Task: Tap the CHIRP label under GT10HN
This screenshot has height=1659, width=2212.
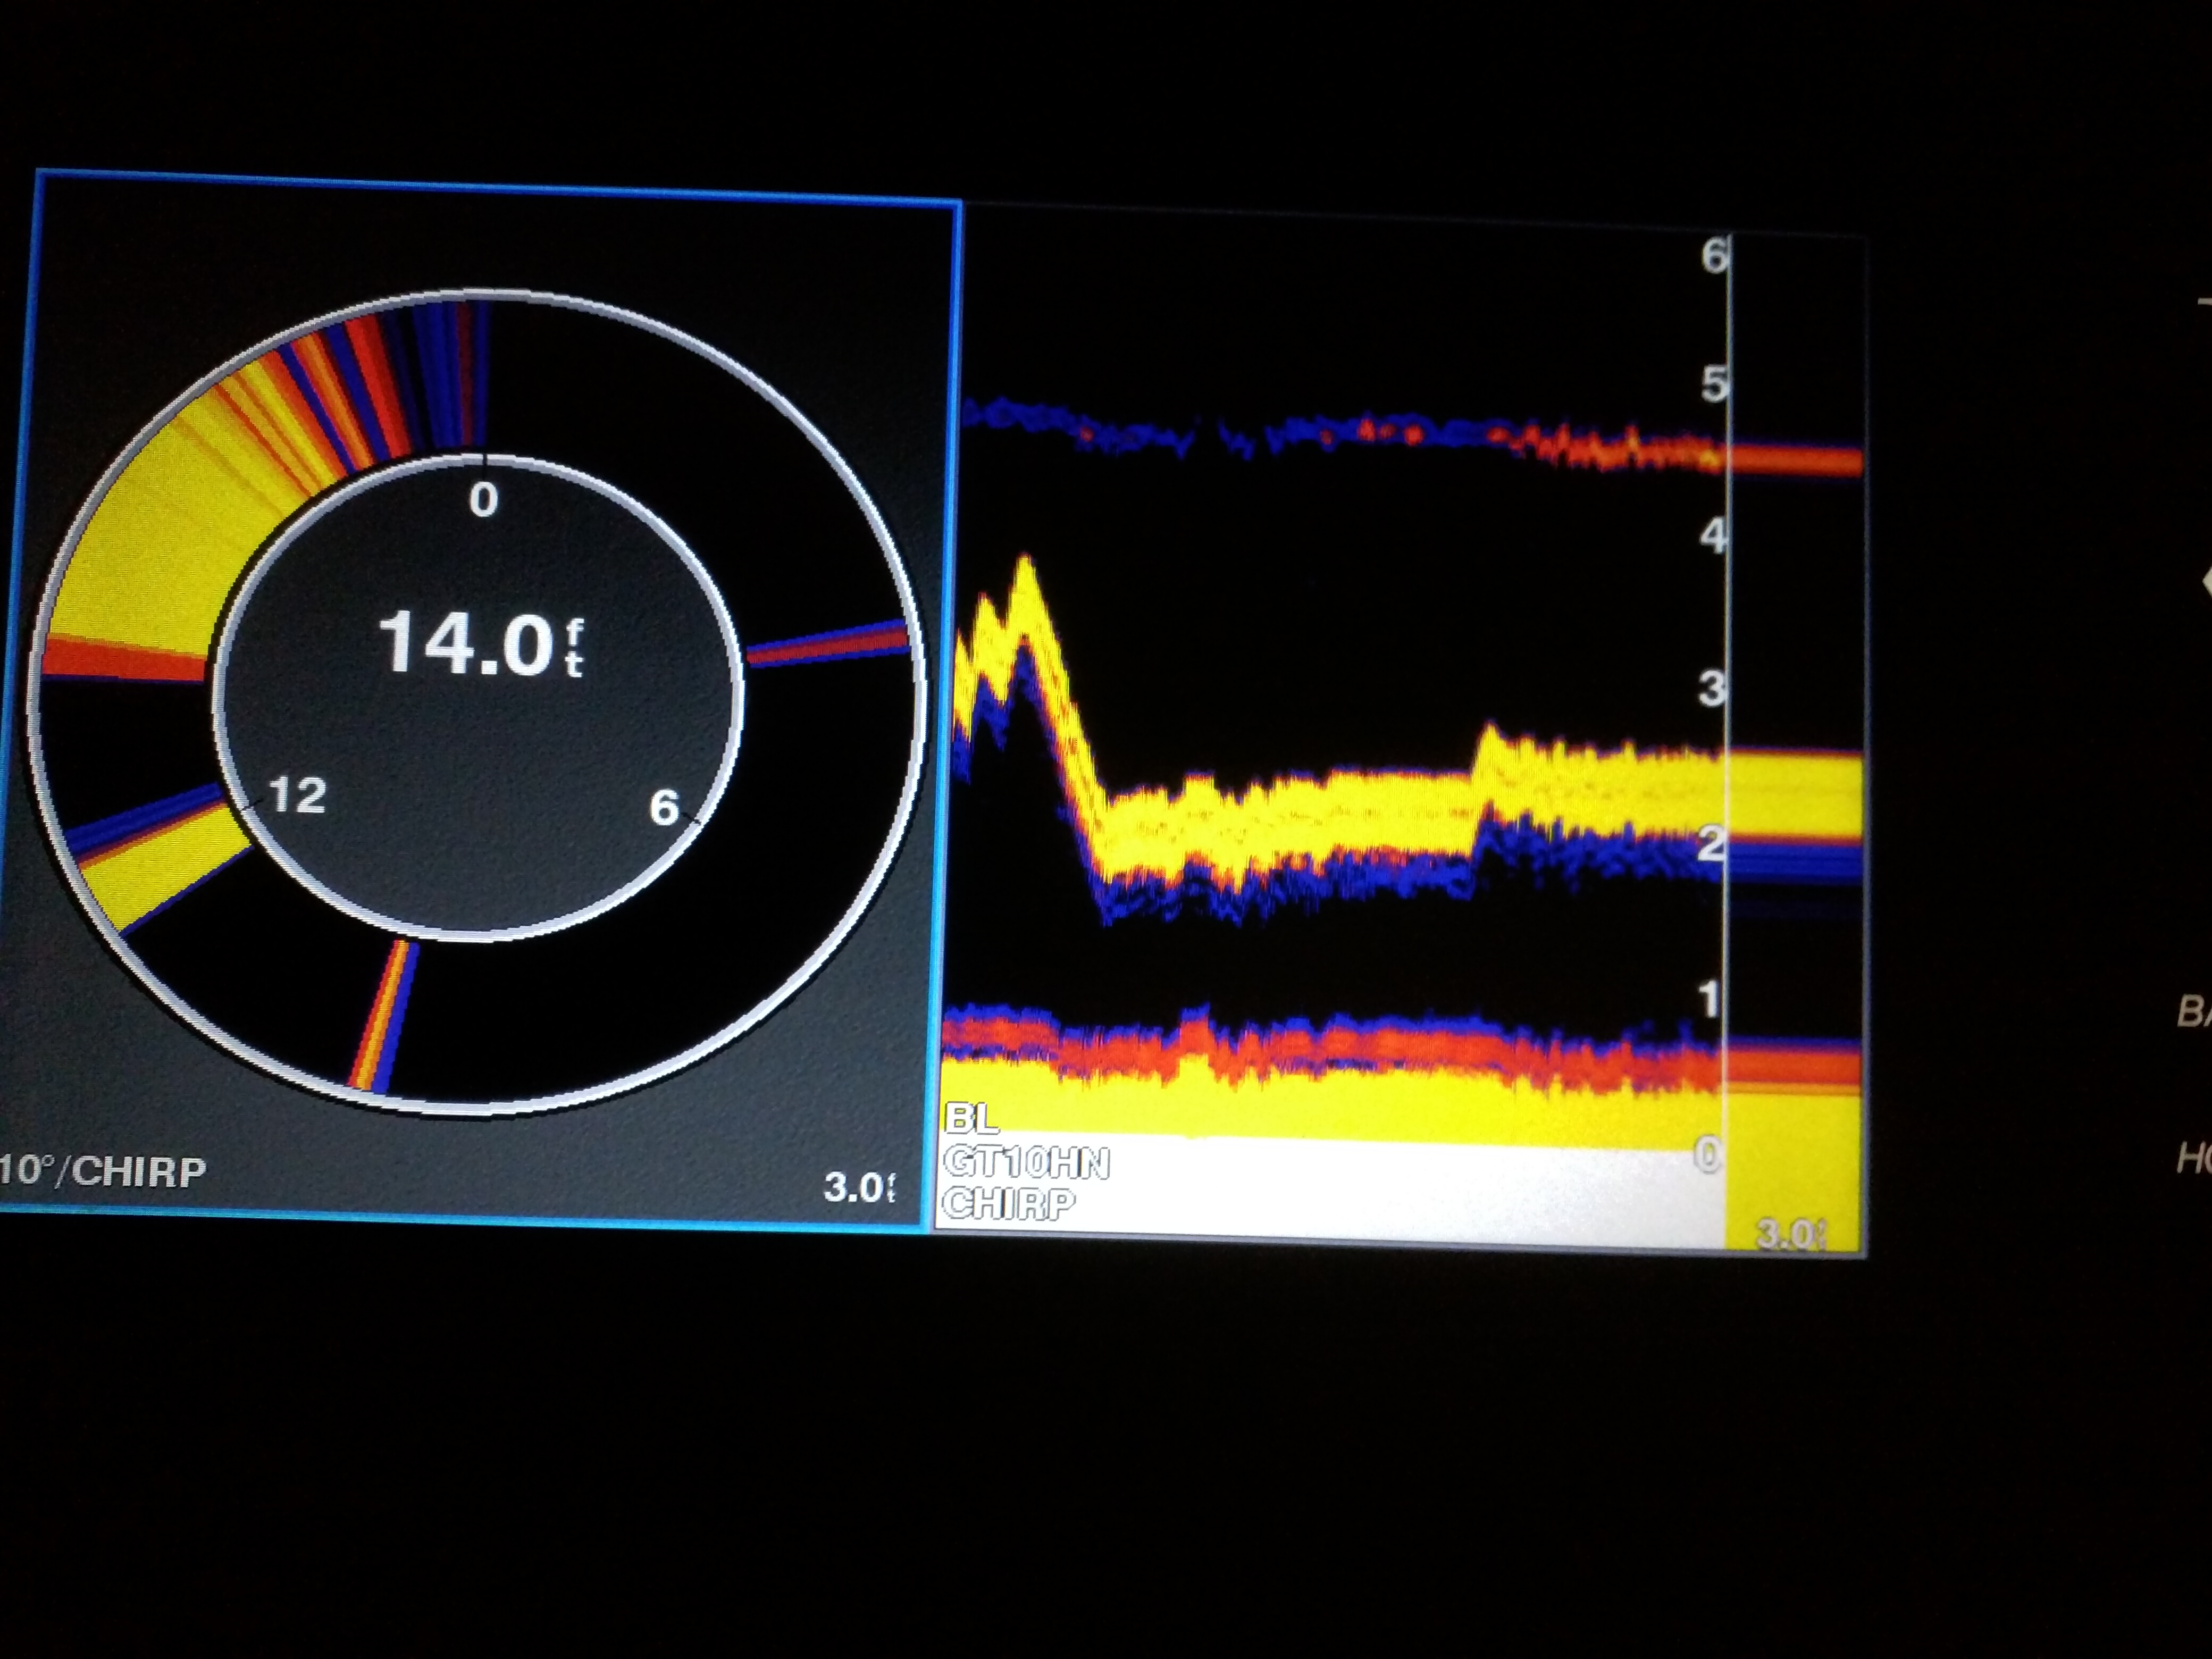Action: 1007,1203
